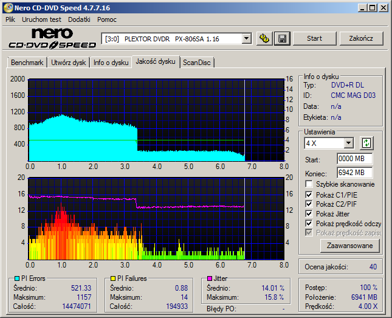
Task: Click the yellow PI Failures legend square
Action: click(113, 278)
